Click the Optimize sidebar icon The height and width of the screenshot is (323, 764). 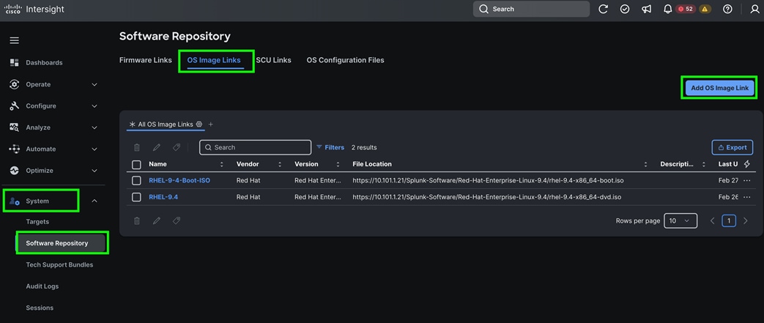pos(14,171)
